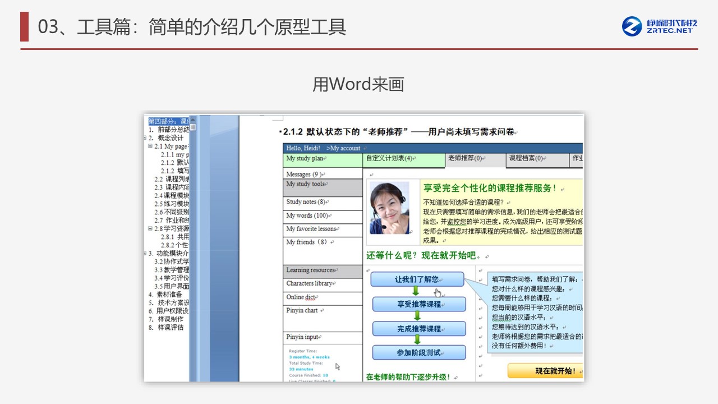Collapse the 2.1 My page tree node

point(150,146)
